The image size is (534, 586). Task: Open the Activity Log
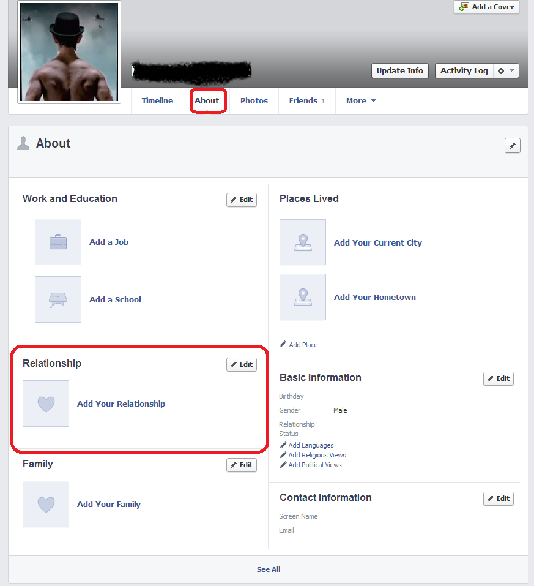tap(464, 70)
